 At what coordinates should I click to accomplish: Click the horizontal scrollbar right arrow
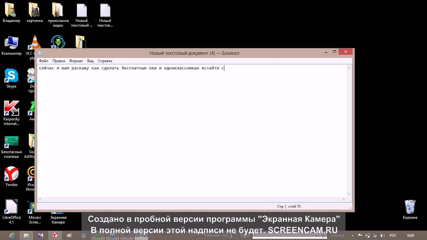[344, 199]
